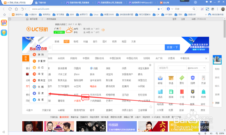Select 必应 in the search engine list
Viewport: 226px width, 135px height.
pos(39,67)
